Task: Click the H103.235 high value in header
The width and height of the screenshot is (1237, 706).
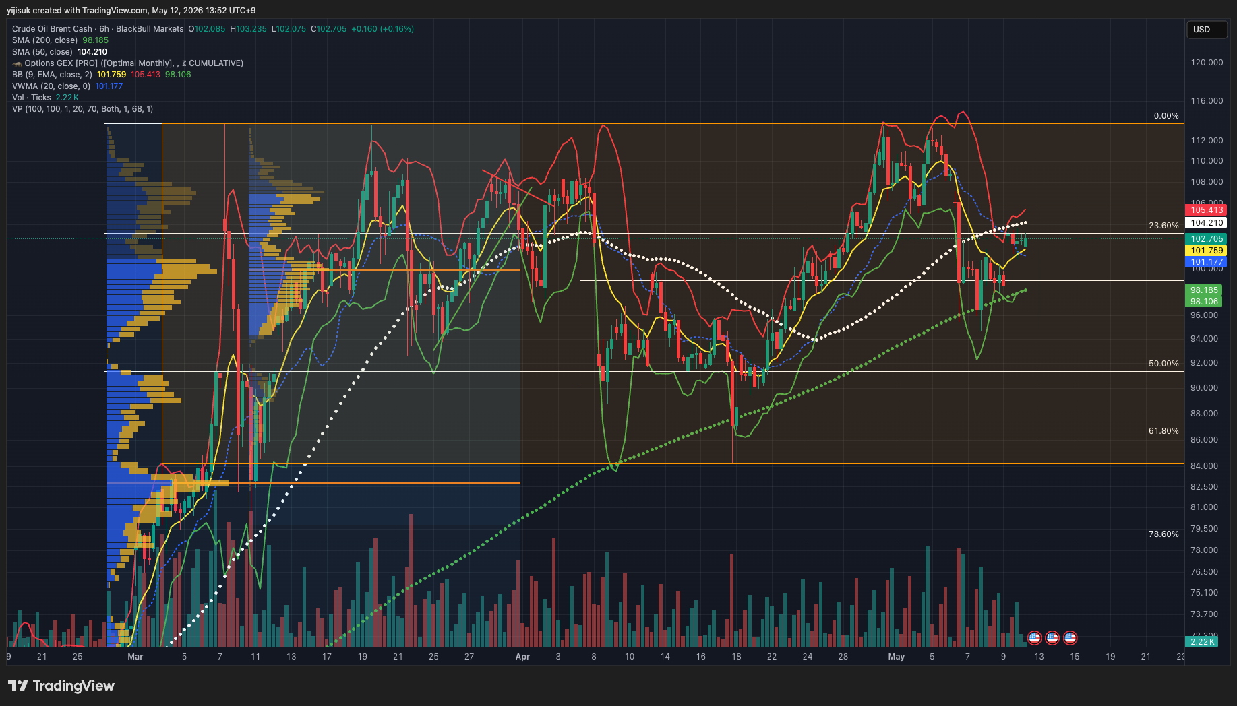Action: coord(249,29)
